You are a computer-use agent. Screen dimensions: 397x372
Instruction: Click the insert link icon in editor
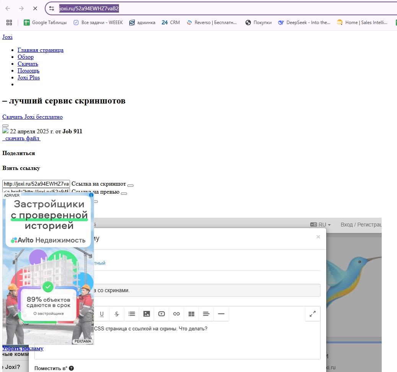pos(176,314)
